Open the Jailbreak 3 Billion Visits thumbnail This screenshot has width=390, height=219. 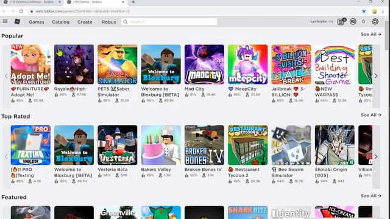click(x=291, y=64)
